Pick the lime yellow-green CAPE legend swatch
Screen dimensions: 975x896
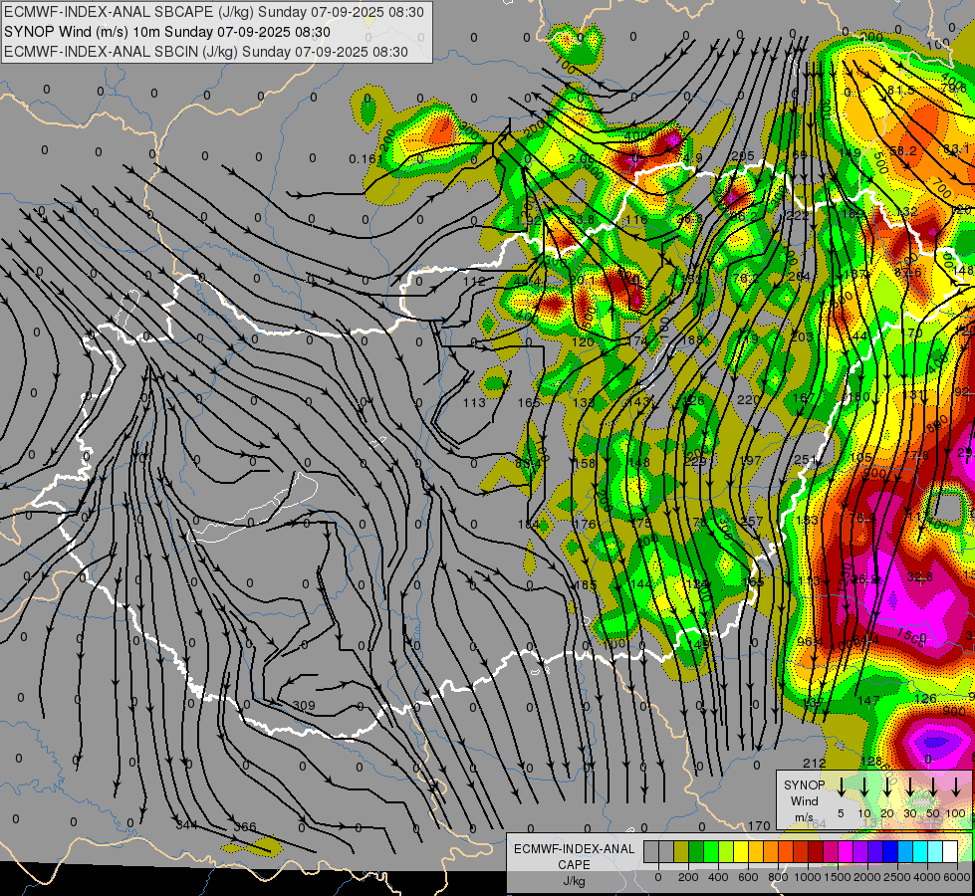coord(726,851)
